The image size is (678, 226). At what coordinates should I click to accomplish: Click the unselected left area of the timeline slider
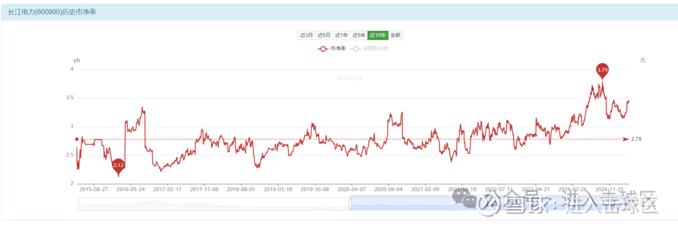click(x=213, y=203)
